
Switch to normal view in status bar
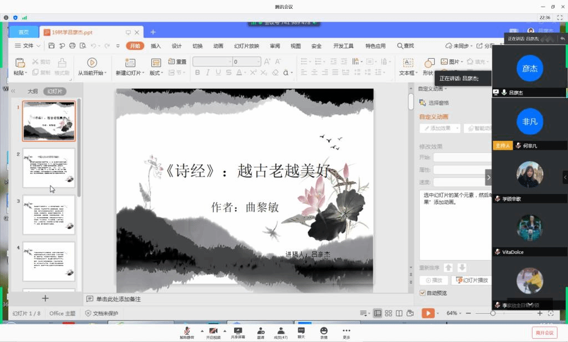point(378,313)
